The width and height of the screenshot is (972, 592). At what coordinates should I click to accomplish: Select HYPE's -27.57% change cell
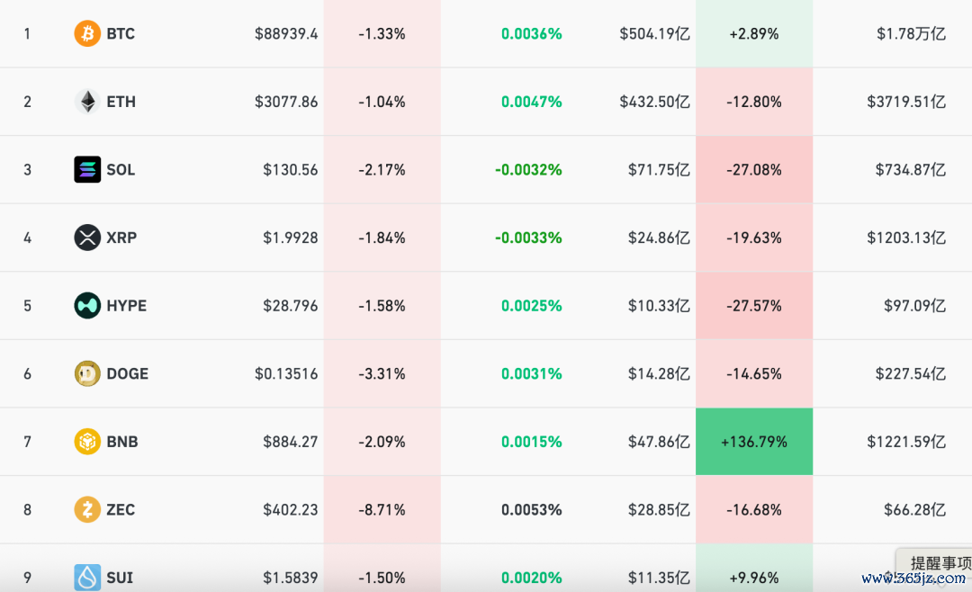pyautogui.click(x=753, y=306)
